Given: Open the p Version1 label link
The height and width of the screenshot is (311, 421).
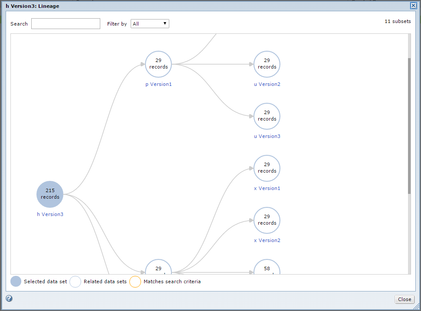Looking at the screenshot, I should tap(158, 84).
